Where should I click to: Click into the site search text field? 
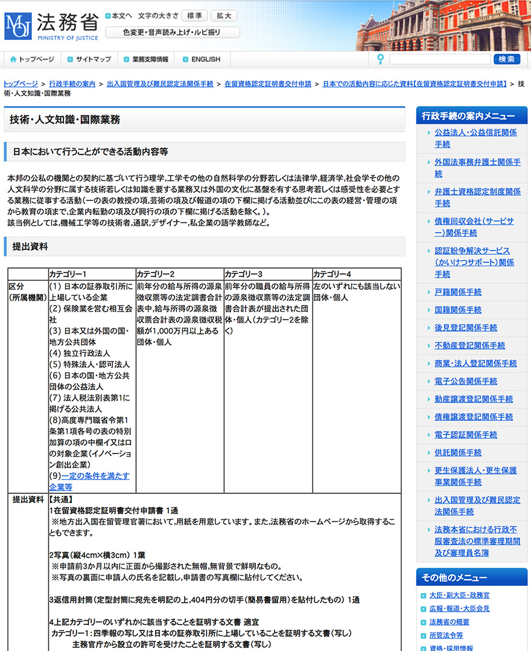[439, 59]
